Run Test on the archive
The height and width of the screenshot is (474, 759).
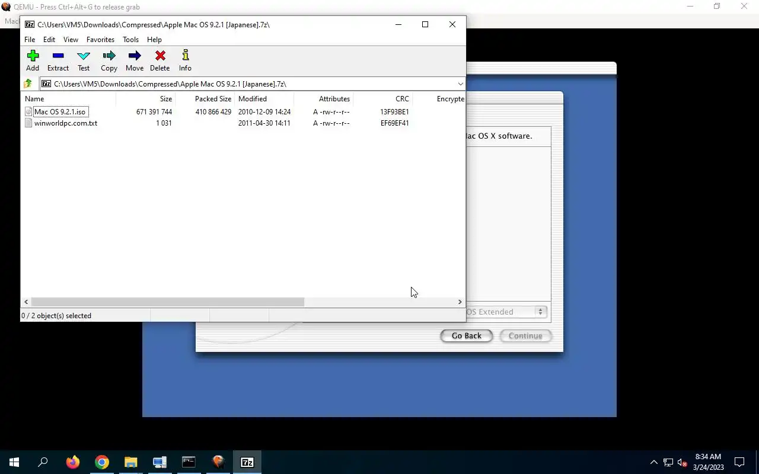[x=84, y=60]
